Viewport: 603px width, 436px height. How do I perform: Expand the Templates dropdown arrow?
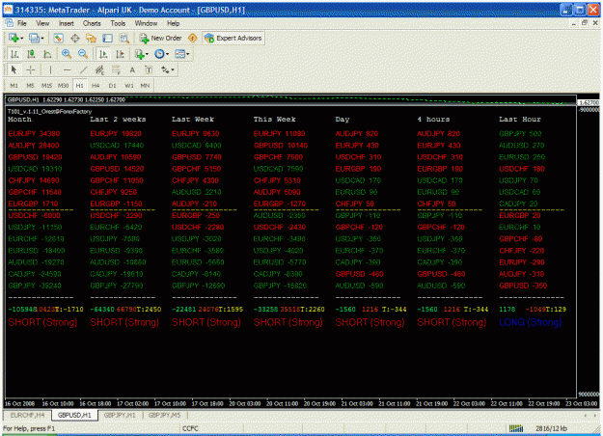[x=188, y=54]
